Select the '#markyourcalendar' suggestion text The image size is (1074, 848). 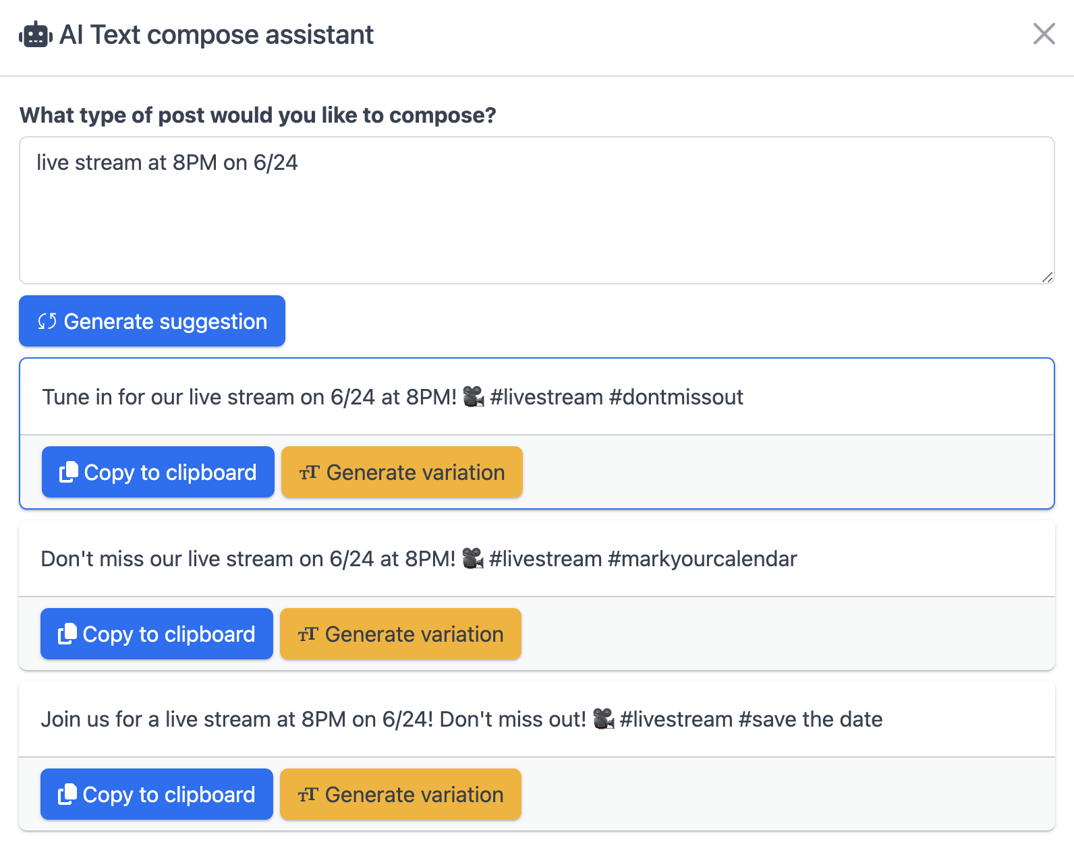click(x=418, y=559)
